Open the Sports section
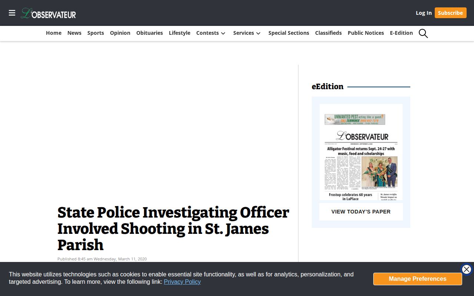The height and width of the screenshot is (296, 474). pos(96,33)
